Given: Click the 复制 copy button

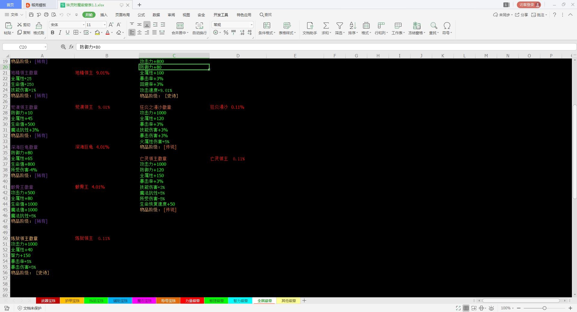Looking at the screenshot, I should click(x=24, y=32).
